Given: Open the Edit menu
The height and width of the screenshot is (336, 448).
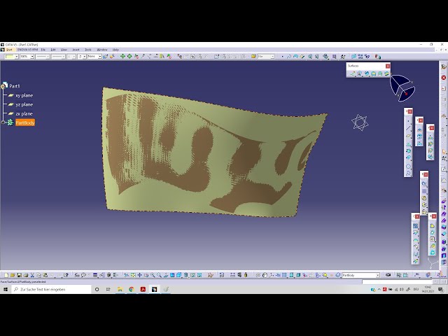Looking at the screenshot, I should pos(53,50).
